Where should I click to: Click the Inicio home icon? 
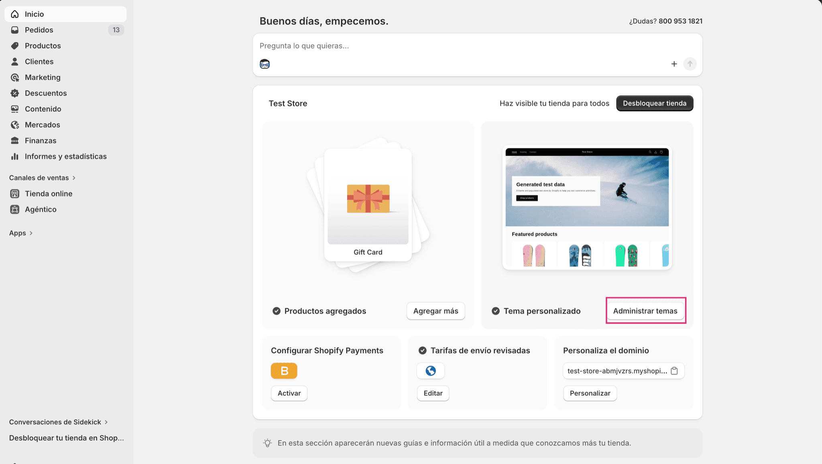pyautogui.click(x=15, y=14)
